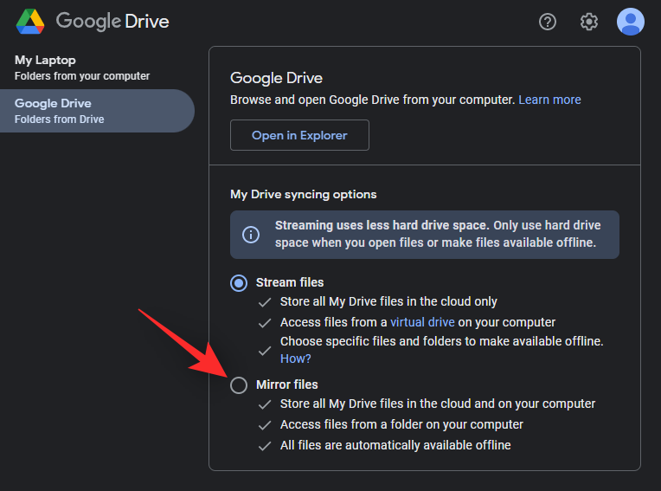
Task: Open settings via the gear icon
Action: 588,22
